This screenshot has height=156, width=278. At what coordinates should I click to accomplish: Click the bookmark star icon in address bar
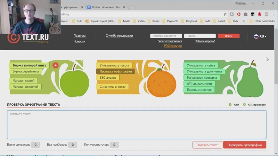point(225,14)
